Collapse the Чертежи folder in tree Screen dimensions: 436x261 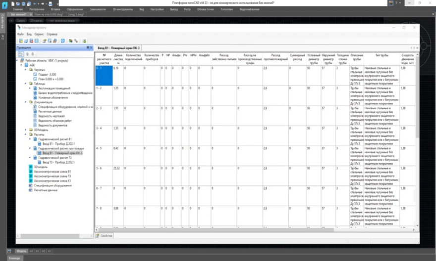[26, 70]
